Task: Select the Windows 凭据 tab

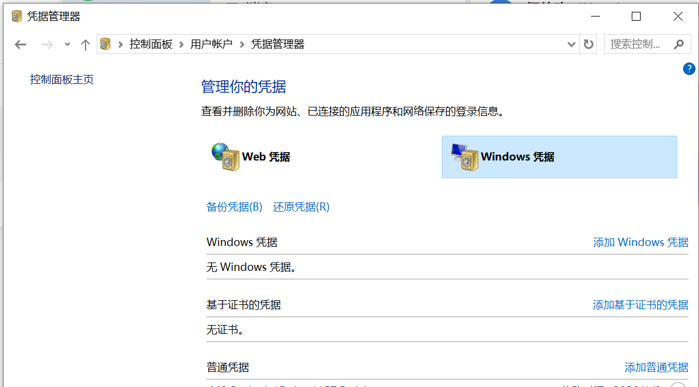Action: point(559,157)
